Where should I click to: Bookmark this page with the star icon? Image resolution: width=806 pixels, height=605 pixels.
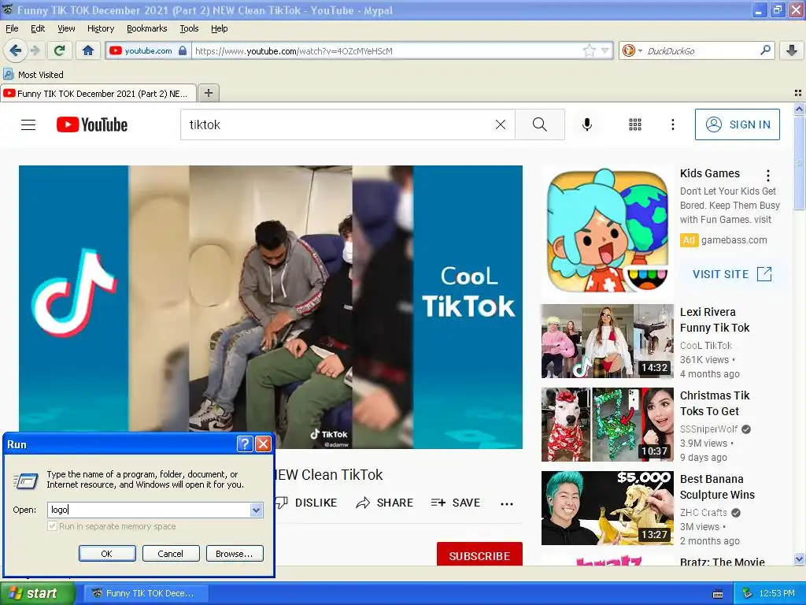coord(589,50)
